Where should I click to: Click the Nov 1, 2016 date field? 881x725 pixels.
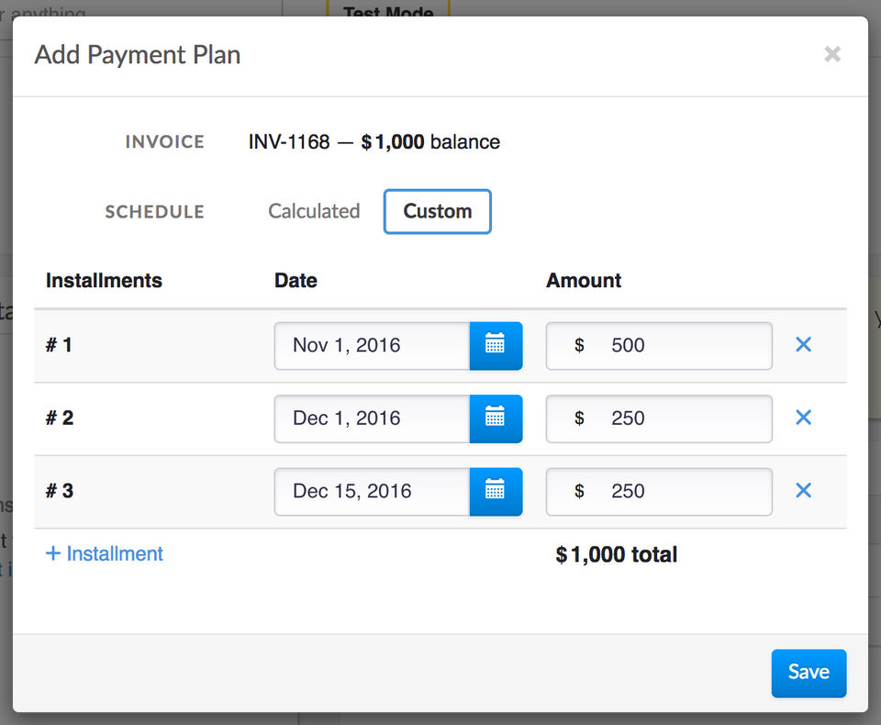372,346
